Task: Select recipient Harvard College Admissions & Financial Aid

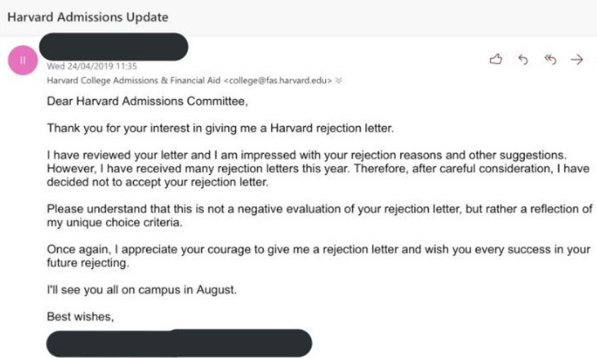Action: pos(135,81)
